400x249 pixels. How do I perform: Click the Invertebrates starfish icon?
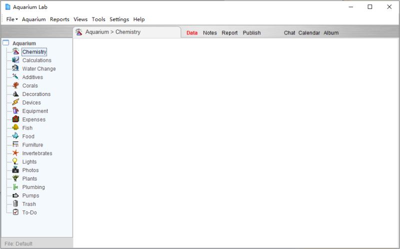coord(15,153)
